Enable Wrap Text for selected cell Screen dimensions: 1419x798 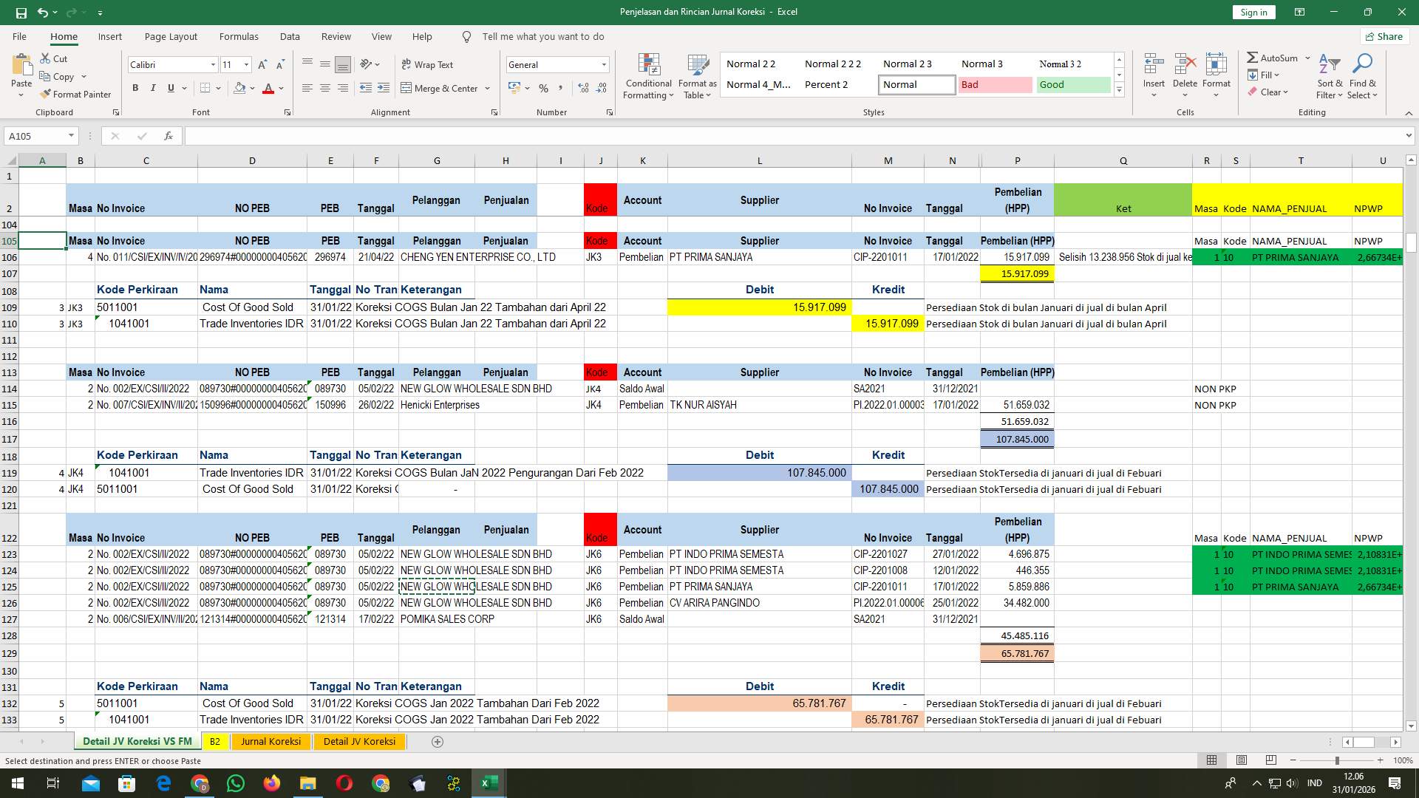coord(427,65)
